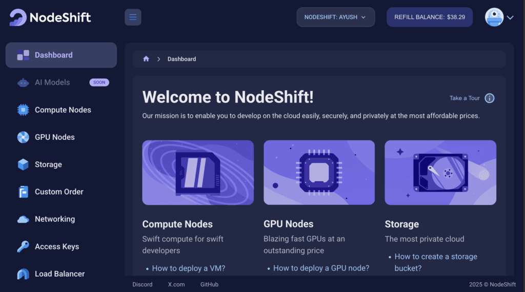Open the user profile avatar
Screen dimensions: 525x292
[x=494, y=17]
